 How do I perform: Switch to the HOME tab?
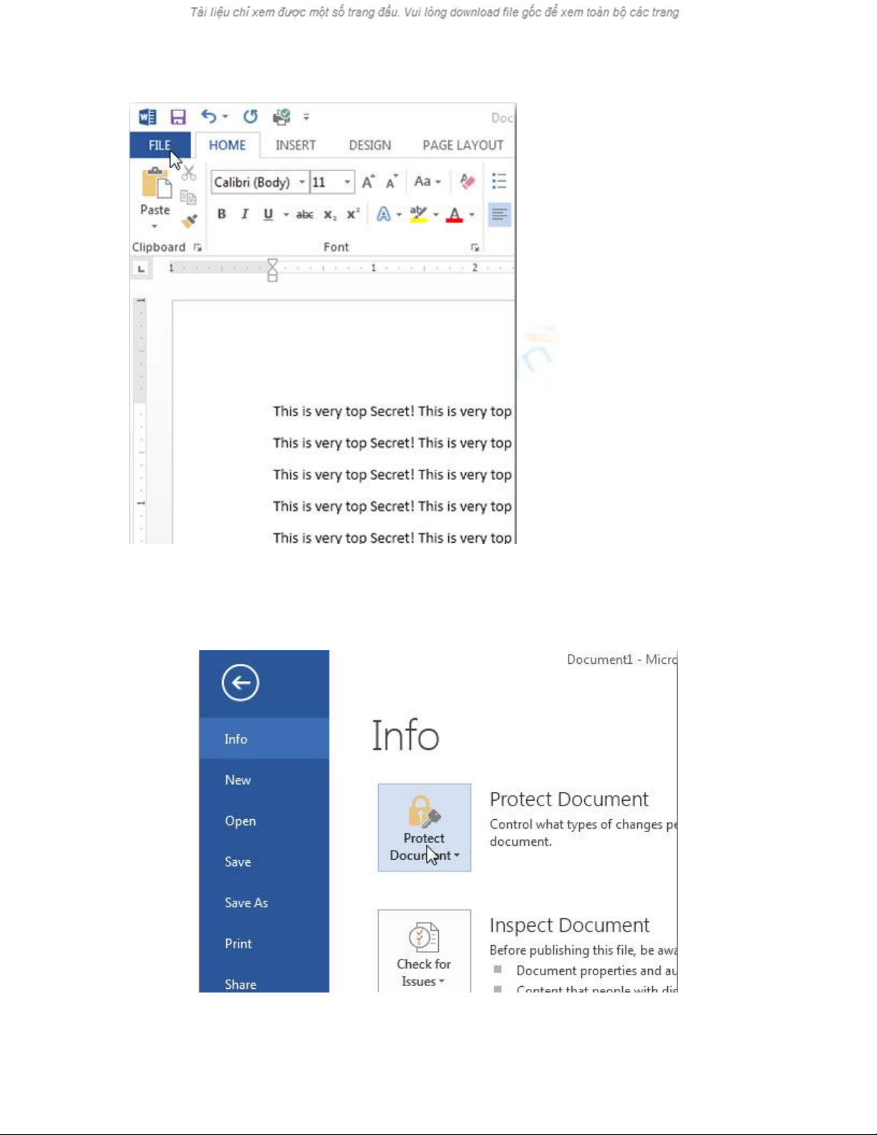pyautogui.click(x=227, y=145)
